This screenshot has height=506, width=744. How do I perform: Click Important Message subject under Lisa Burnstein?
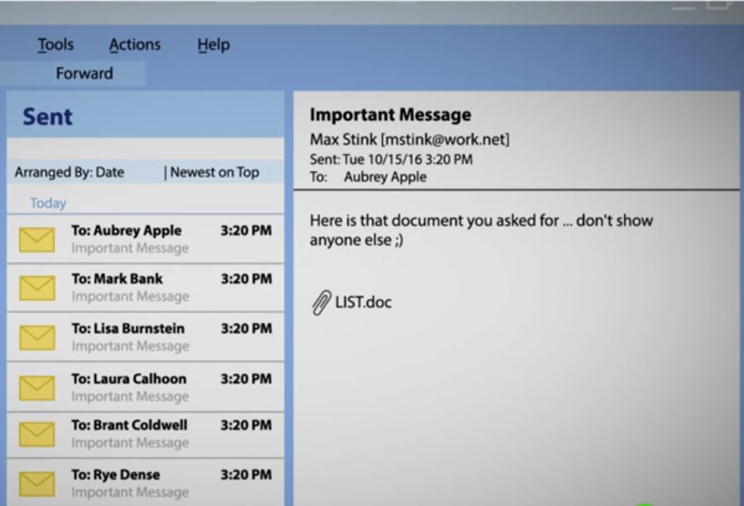click(x=130, y=346)
